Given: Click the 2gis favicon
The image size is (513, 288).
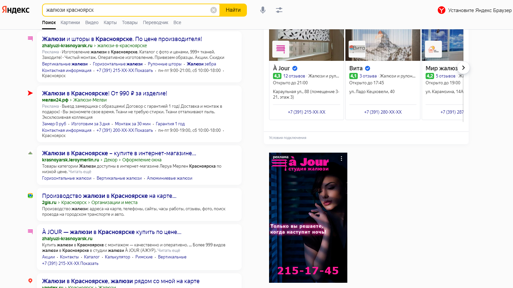Looking at the screenshot, I should (30, 196).
